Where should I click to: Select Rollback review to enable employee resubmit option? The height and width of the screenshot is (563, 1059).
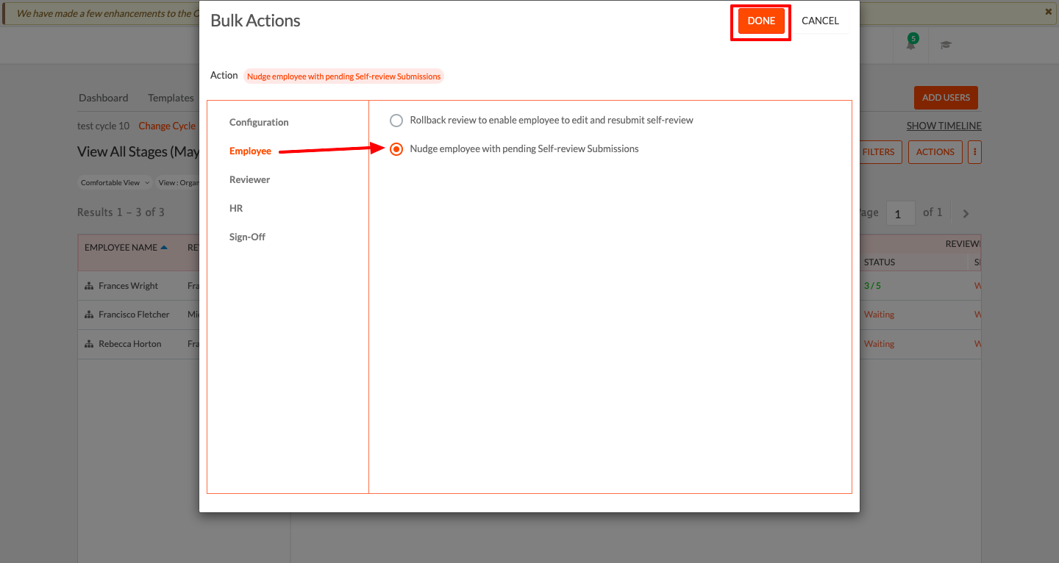396,121
